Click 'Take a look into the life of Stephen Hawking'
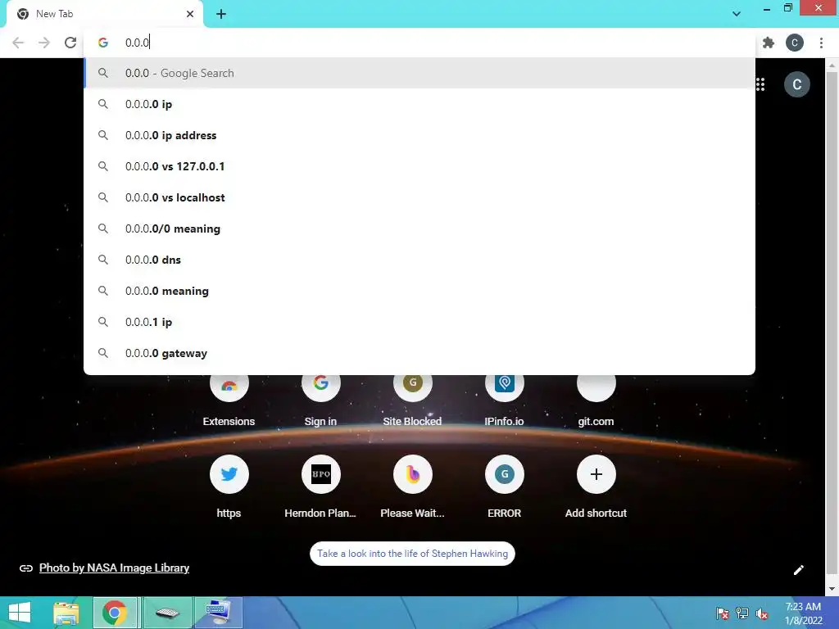 [413, 554]
